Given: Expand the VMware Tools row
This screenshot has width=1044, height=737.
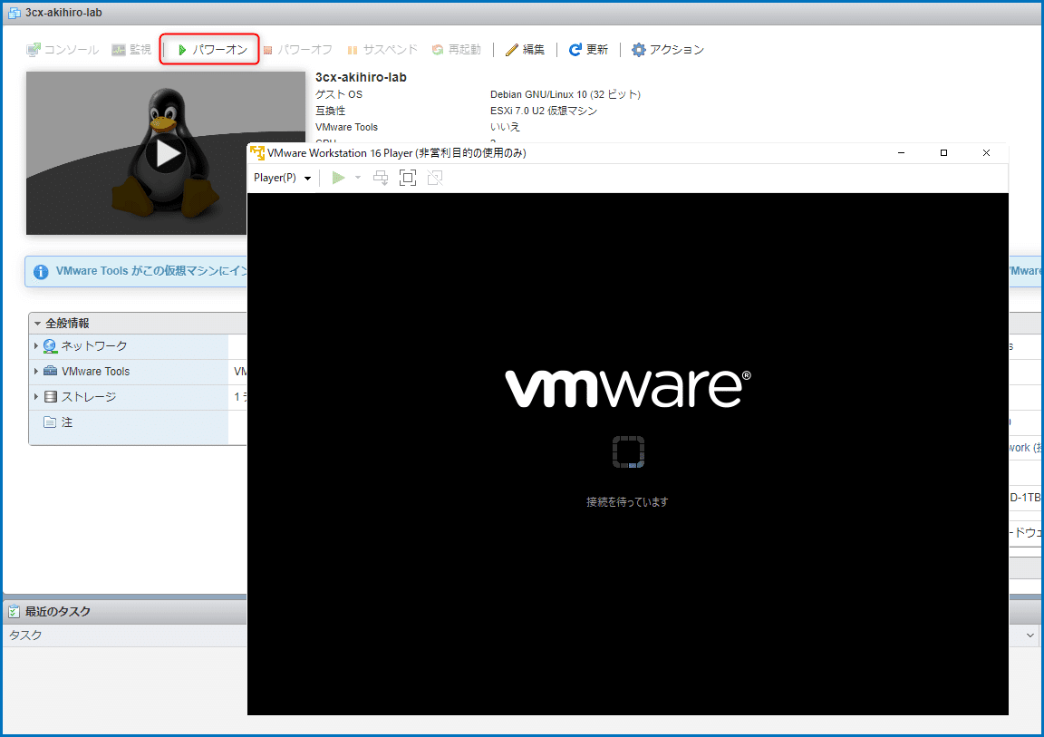Looking at the screenshot, I should coord(36,371).
